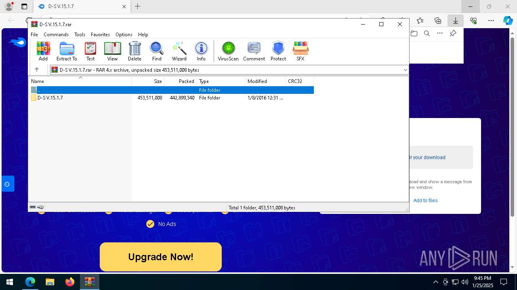Open browser Settings and more menu
Viewport: 517px width, 290px height.
491,21
